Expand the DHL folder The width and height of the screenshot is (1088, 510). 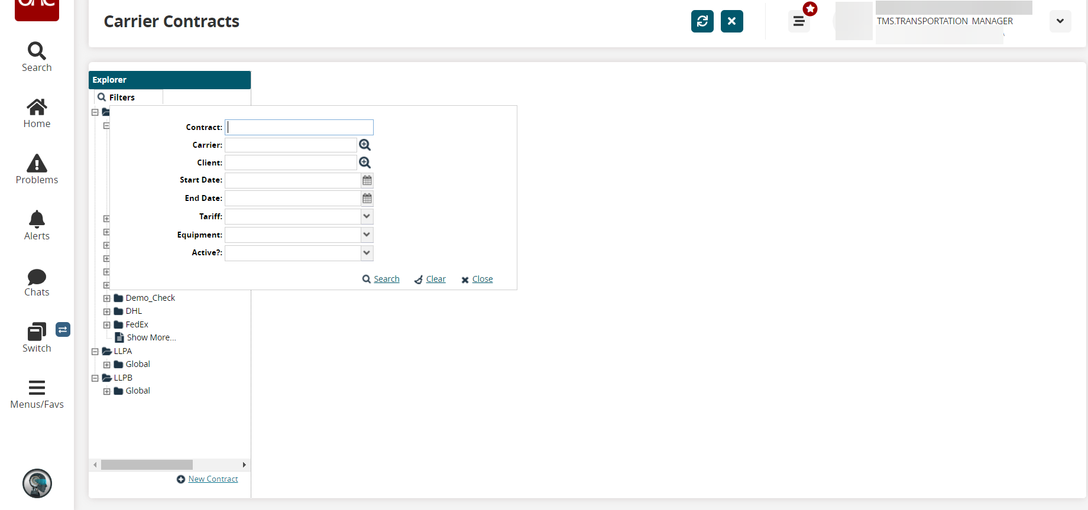(x=107, y=311)
